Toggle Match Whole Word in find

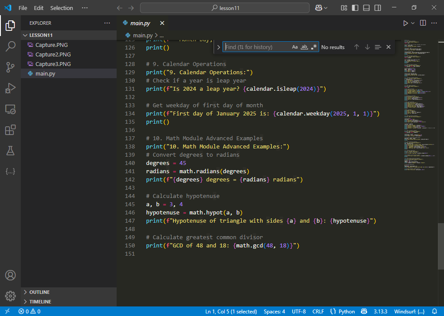point(304,47)
